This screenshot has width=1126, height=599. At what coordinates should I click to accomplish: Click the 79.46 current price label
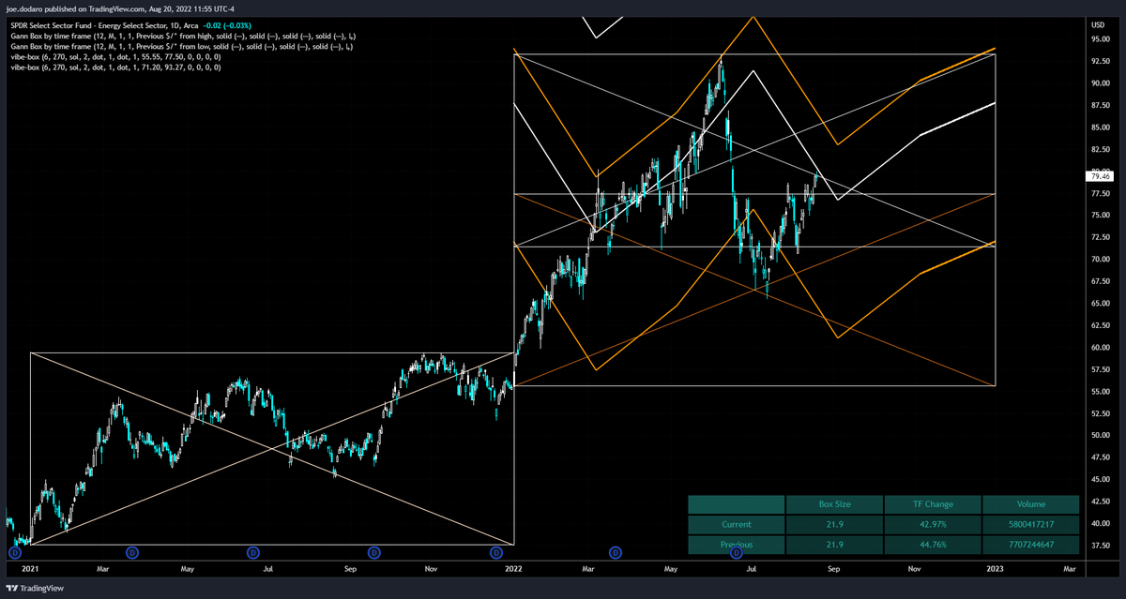click(1099, 175)
